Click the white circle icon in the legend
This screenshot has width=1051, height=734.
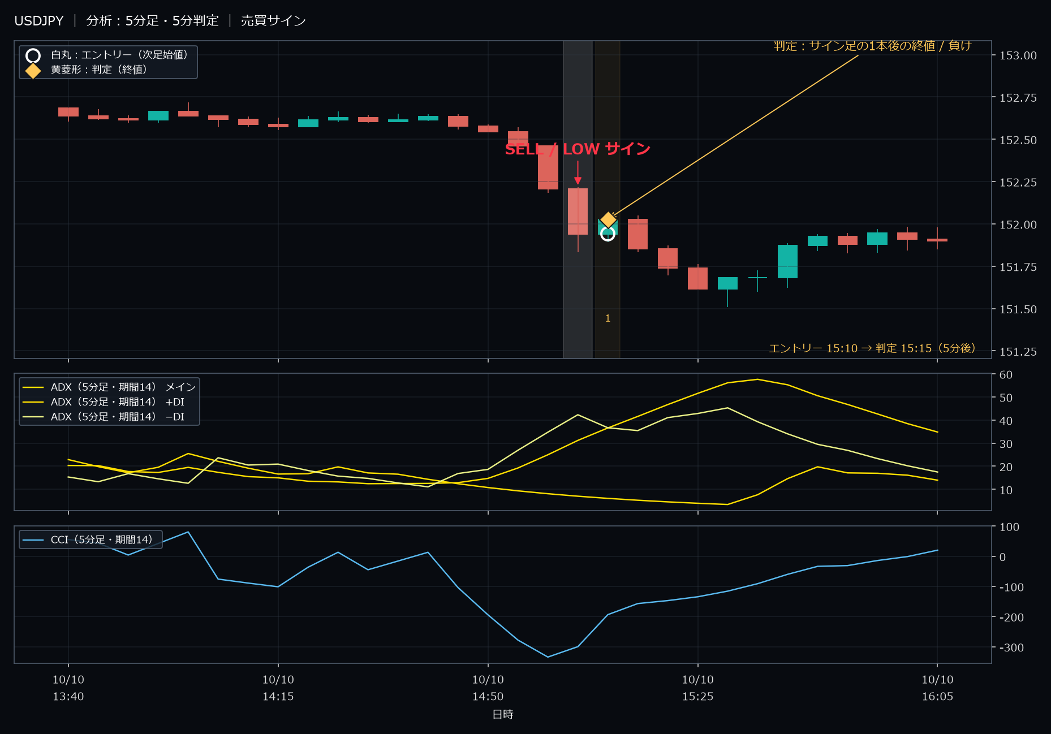tap(33, 55)
